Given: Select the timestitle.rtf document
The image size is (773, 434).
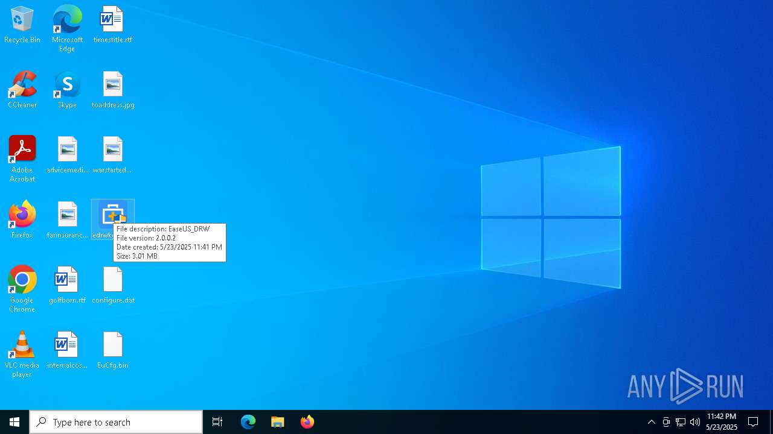Looking at the screenshot, I should (112, 25).
